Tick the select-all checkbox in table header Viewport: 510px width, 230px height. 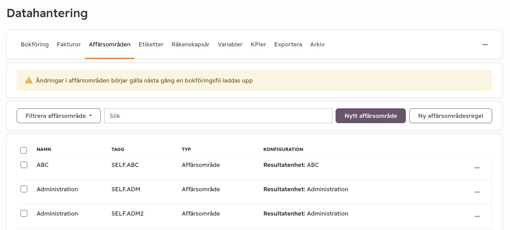(x=24, y=150)
